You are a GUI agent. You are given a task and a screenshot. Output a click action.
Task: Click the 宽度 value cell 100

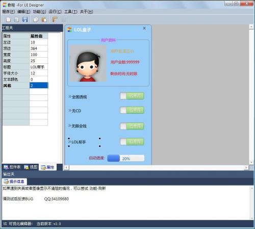[39, 55]
